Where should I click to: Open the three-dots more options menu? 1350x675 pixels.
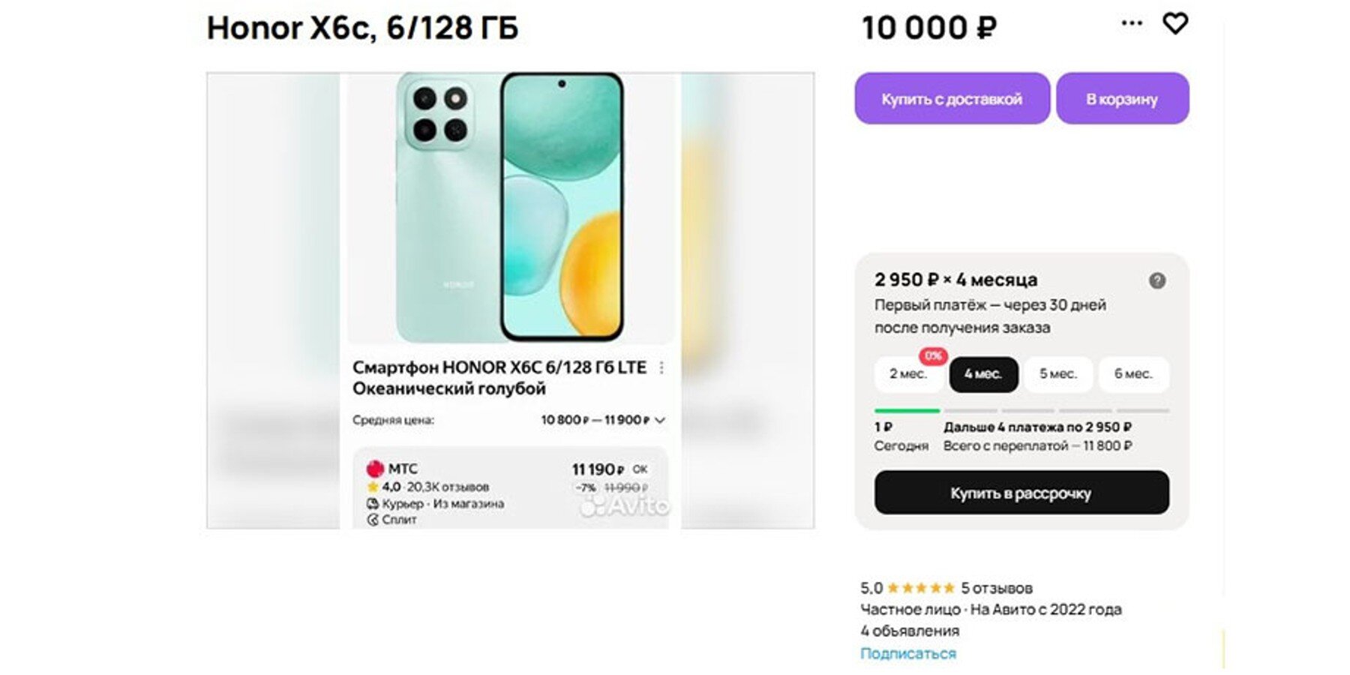coord(1132,23)
